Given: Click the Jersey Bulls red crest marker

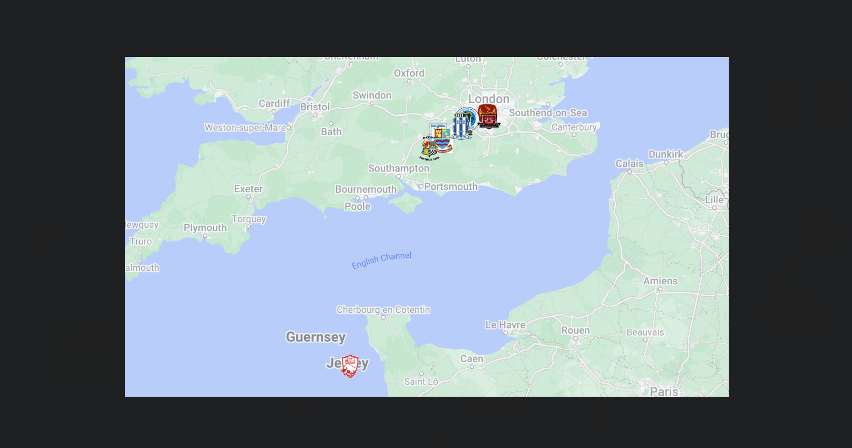Looking at the screenshot, I should [350, 366].
